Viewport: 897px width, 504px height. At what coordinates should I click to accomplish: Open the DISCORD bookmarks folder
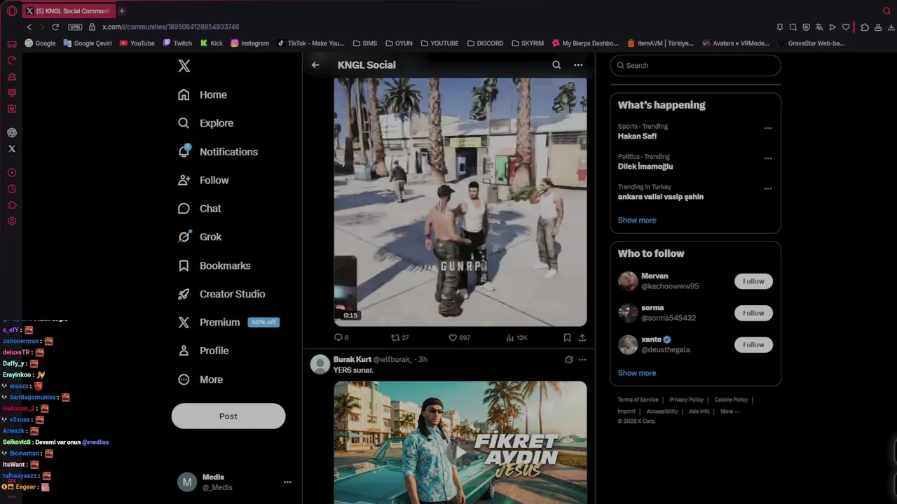click(485, 43)
